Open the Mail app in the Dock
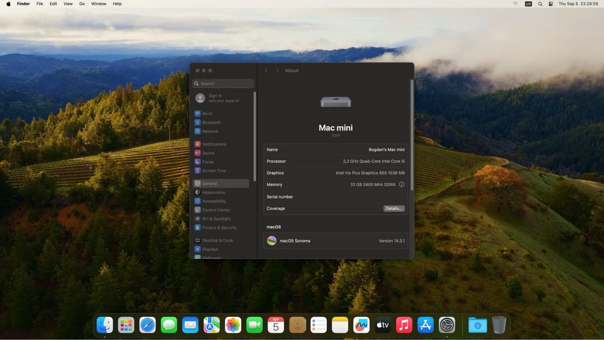Screen dimensions: 604x340 pos(190,325)
